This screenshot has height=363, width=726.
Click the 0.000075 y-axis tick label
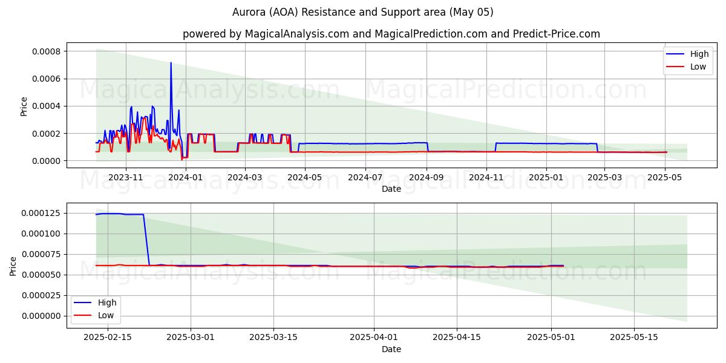coord(41,254)
